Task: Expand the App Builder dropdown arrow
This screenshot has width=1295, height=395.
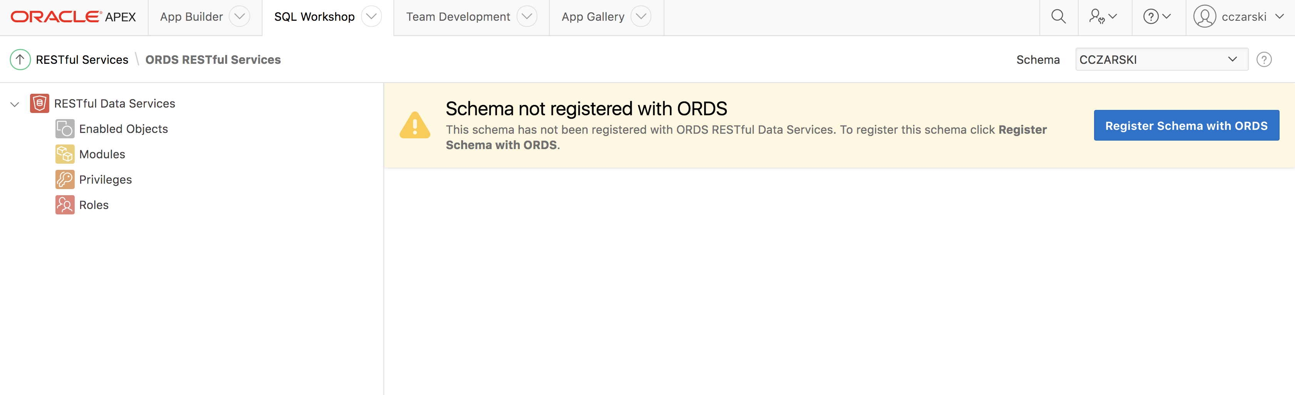Action: pyautogui.click(x=240, y=17)
